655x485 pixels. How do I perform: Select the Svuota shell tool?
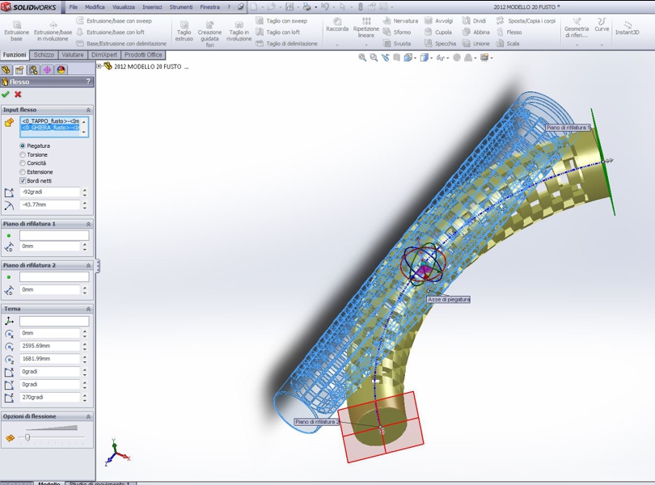tap(397, 44)
